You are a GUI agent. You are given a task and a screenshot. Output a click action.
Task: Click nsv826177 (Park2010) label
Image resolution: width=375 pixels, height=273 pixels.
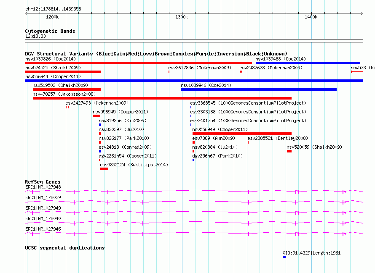point(124,138)
